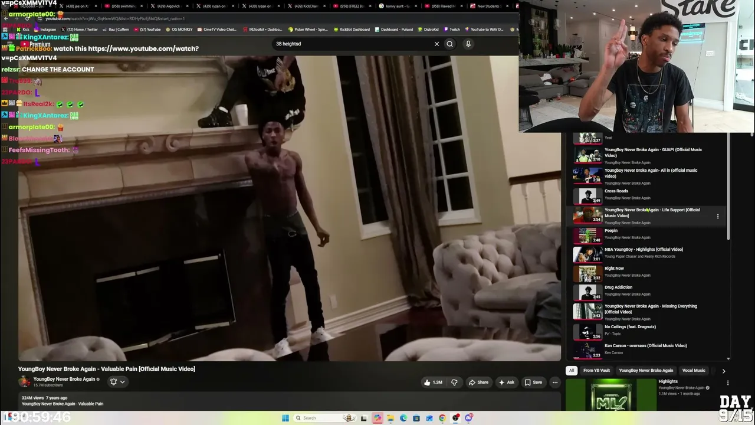Save the video to a playlist
The image size is (755, 425).
[x=533, y=382]
